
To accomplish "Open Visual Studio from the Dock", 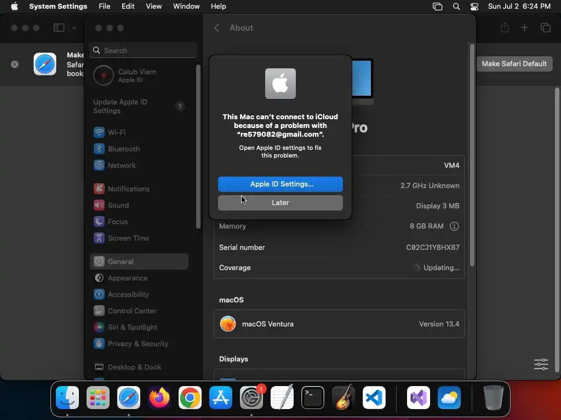I will click(x=419, y=398).
